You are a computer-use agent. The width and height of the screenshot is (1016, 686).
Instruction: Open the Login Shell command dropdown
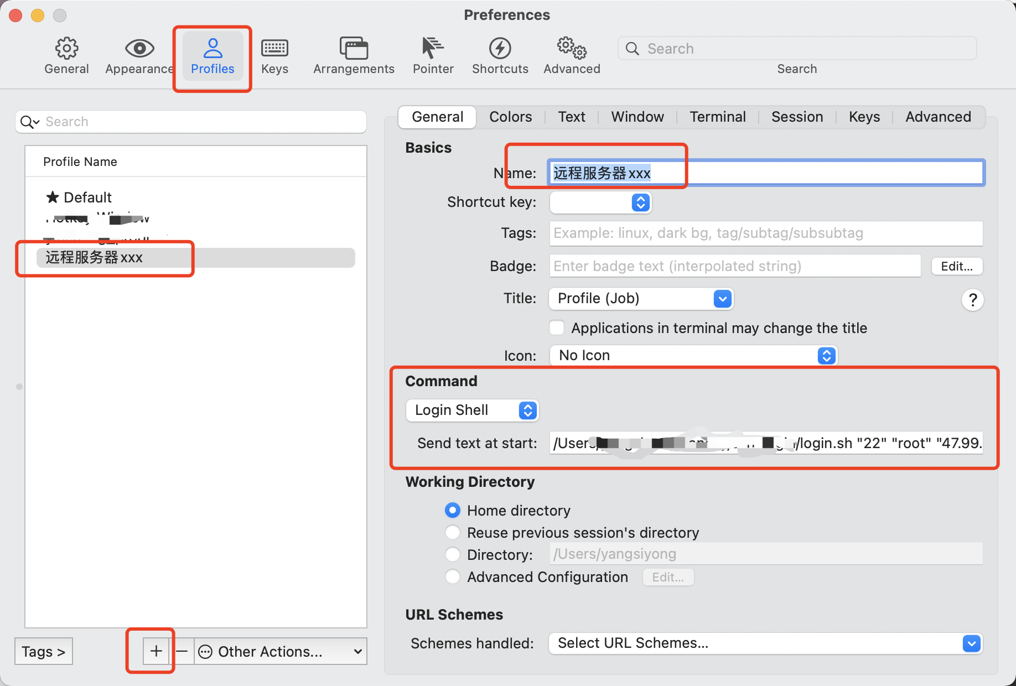point(472,410)
